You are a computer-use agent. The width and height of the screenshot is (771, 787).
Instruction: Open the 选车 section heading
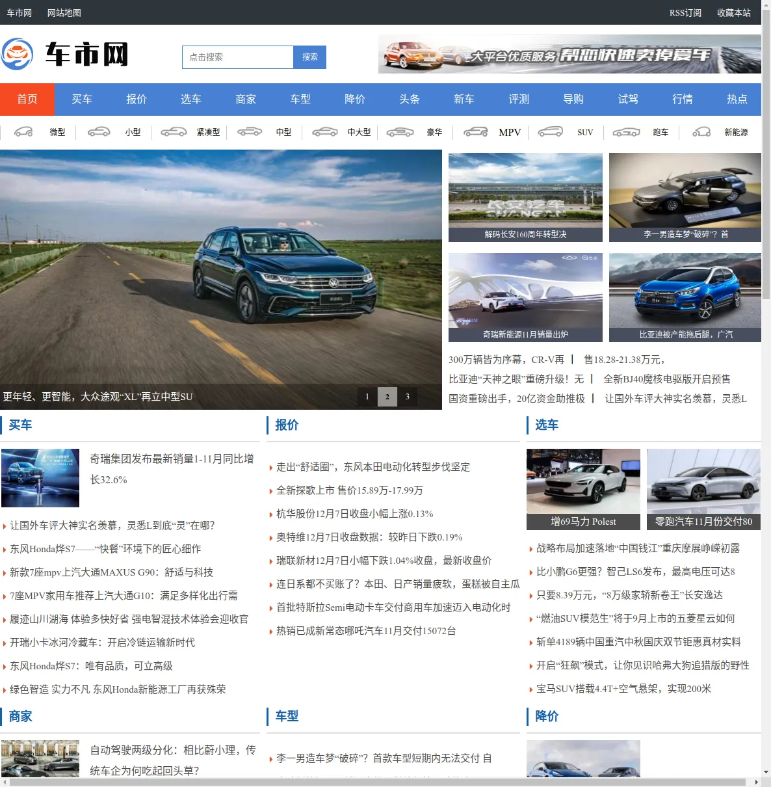tap(547, 425)
